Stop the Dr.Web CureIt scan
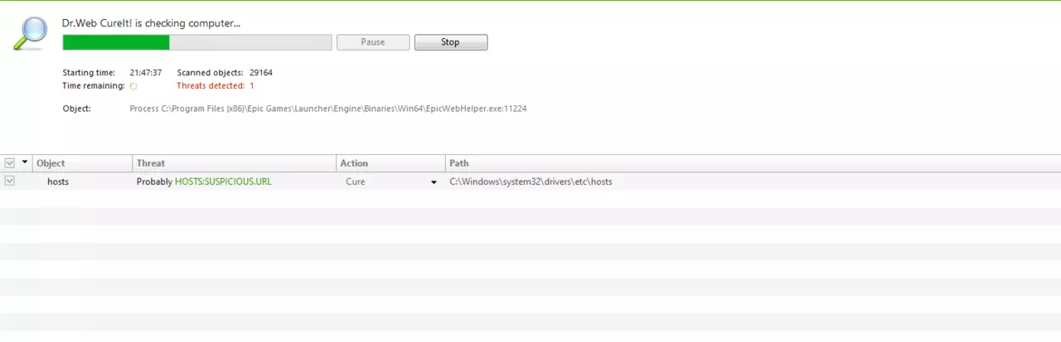1061x342 pixels. pos(451,42)
